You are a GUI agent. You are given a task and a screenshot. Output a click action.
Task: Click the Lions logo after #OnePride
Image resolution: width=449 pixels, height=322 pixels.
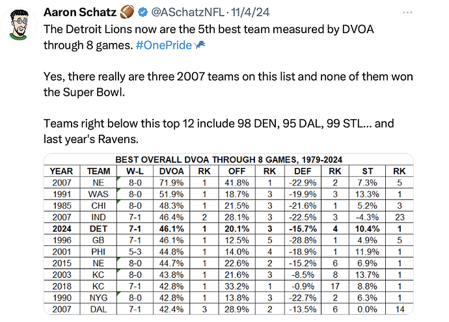click(201, 46)
